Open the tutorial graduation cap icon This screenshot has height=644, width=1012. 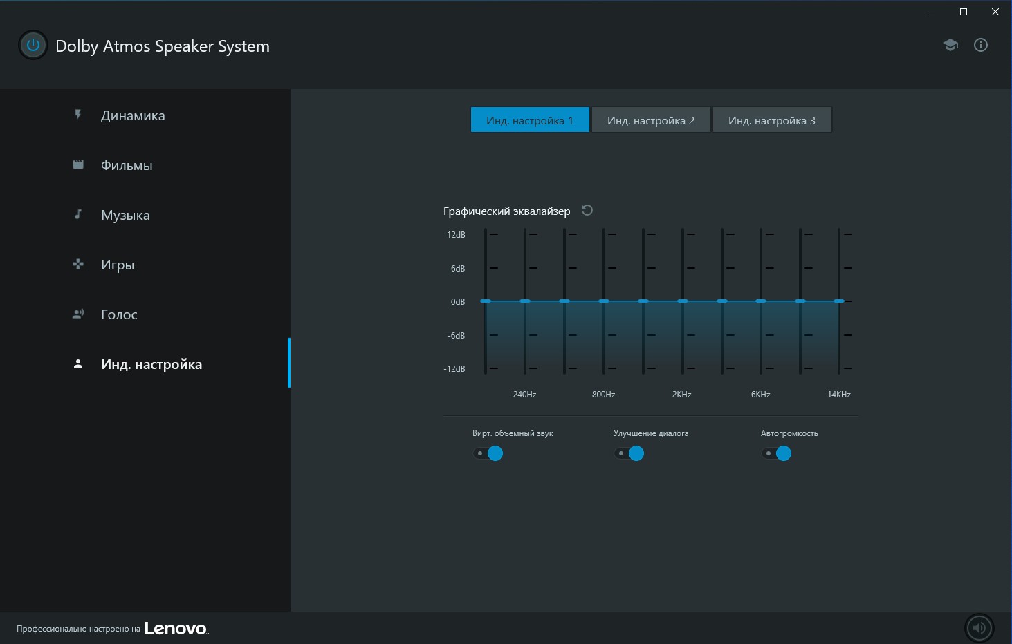(950, 46)
